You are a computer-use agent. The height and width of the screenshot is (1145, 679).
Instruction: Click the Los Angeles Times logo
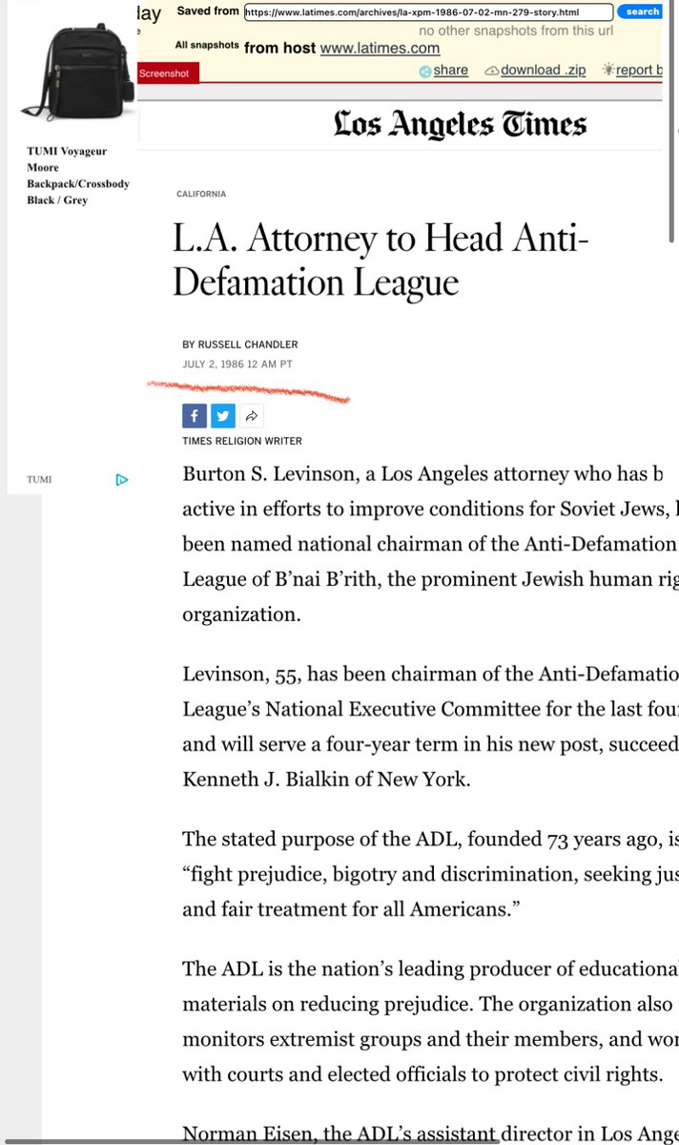[x=460, y=124]
